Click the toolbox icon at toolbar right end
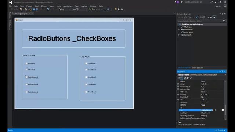This screenshot has height=132, width=235. pos(122,9)
